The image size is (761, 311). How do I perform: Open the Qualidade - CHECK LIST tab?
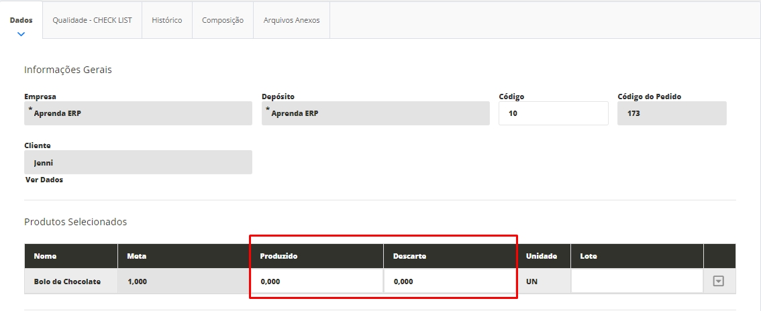[92, 20]
